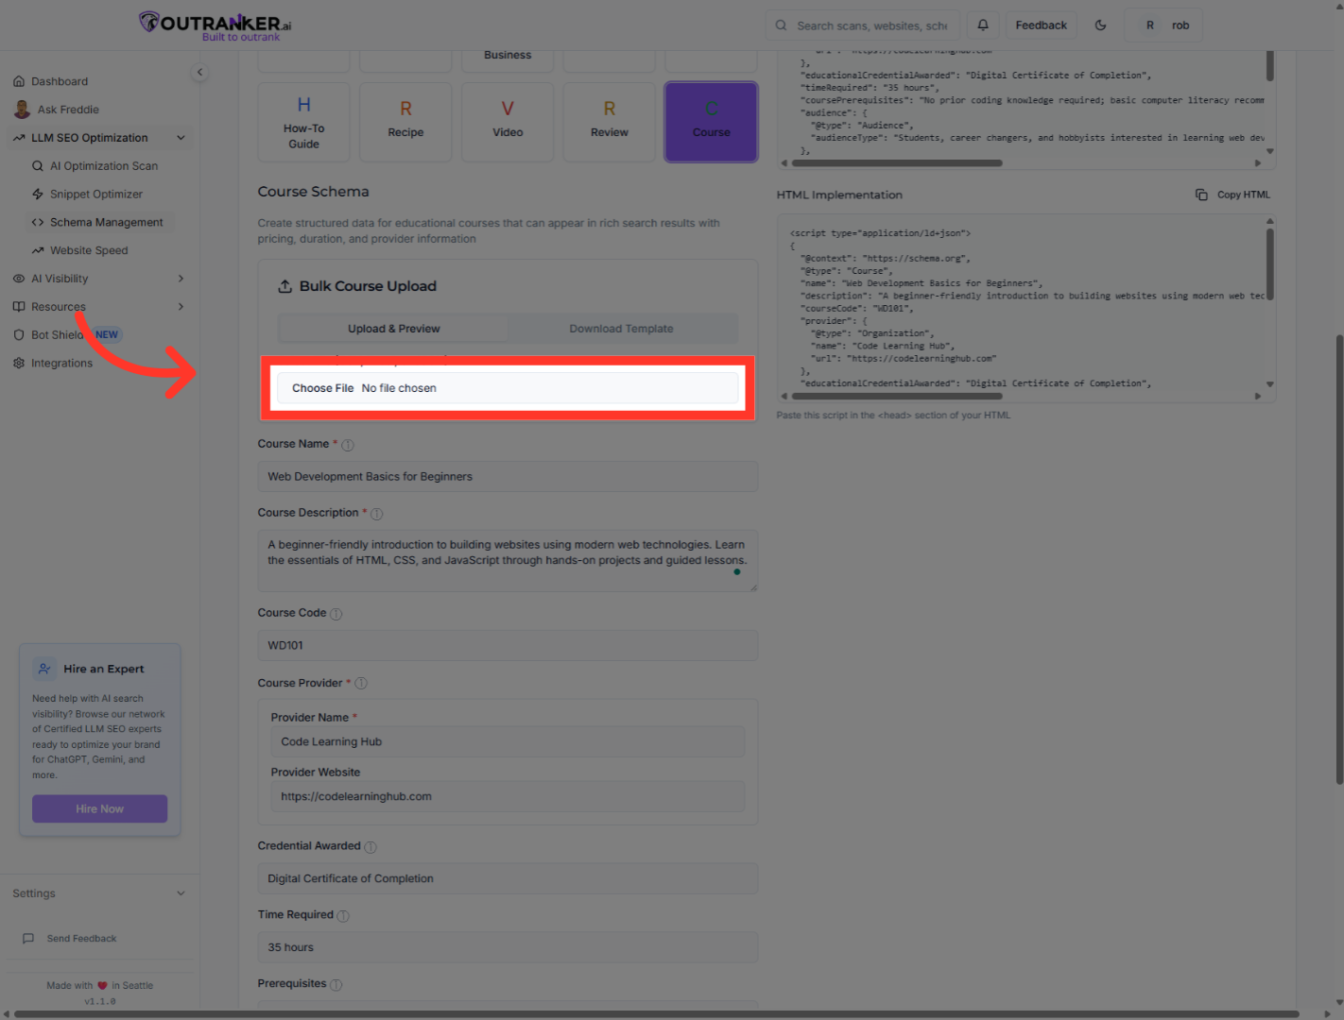Click the Course Name input field
1344x1020 pixels.
508,476
